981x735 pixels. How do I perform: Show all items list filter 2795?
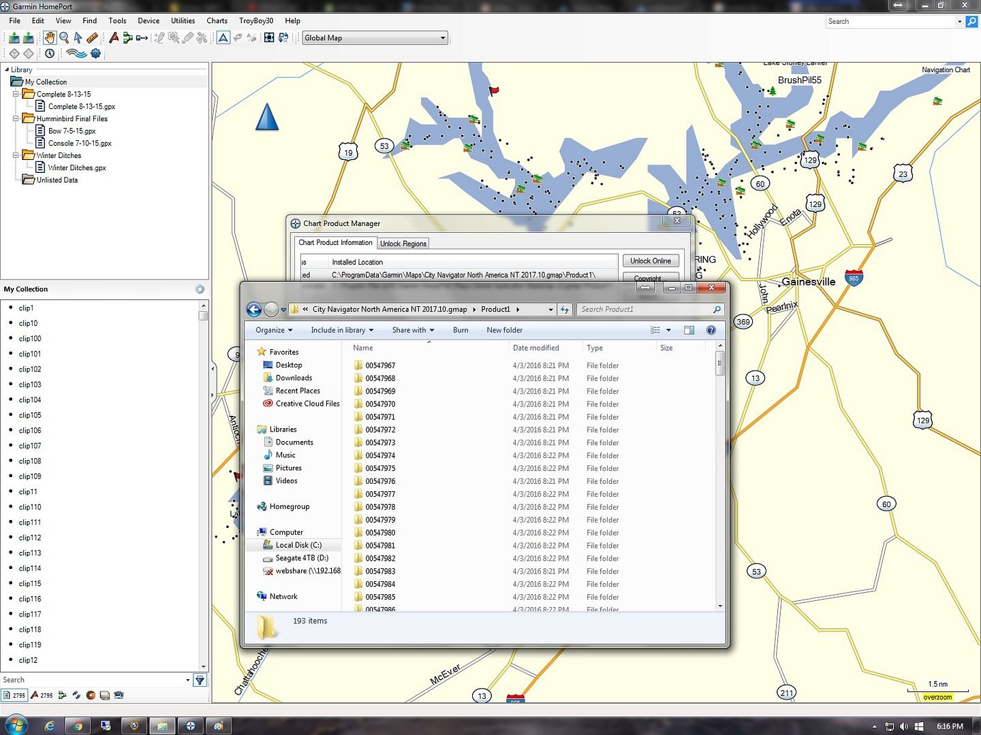point(14,696)
